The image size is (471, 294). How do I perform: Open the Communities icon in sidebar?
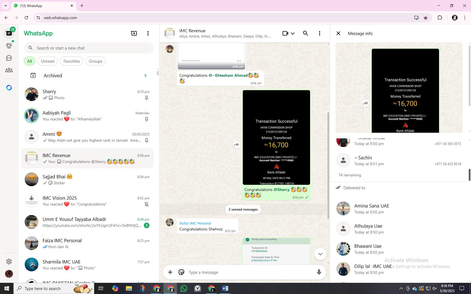9,70
